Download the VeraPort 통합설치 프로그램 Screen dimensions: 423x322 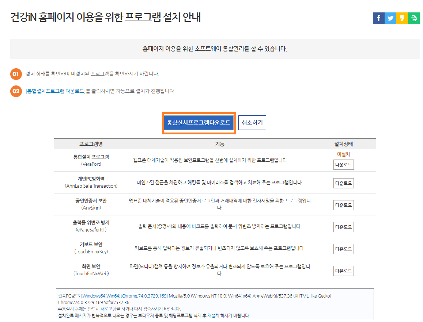click(343, 165)
